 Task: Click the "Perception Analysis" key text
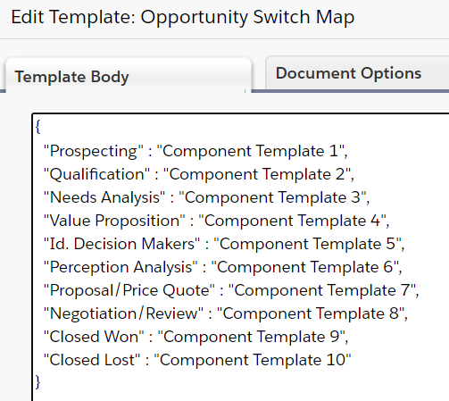pos(121,267)
